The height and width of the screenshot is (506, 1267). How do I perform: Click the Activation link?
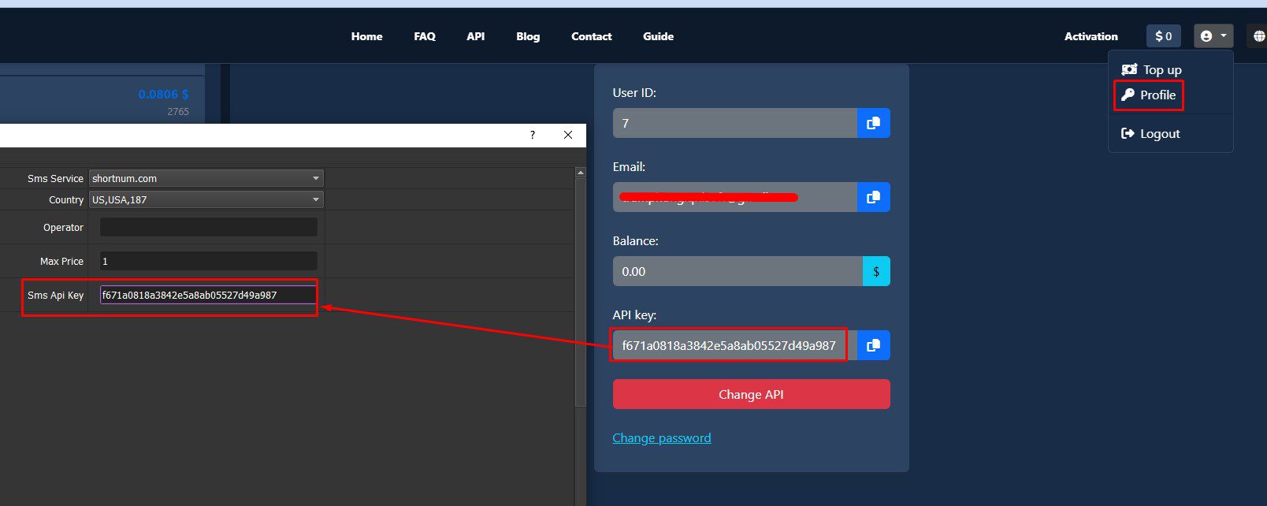(x=1091, y=36)
